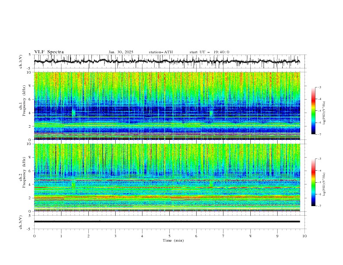343x265 pixels.
Task: Click the "ch.1 Frequency (kHz)" axis label
Action: click(23, 100)
